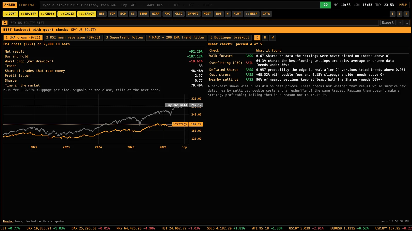
Task: Select the hourly H timeframe toggle
Action: coord(265,37)
